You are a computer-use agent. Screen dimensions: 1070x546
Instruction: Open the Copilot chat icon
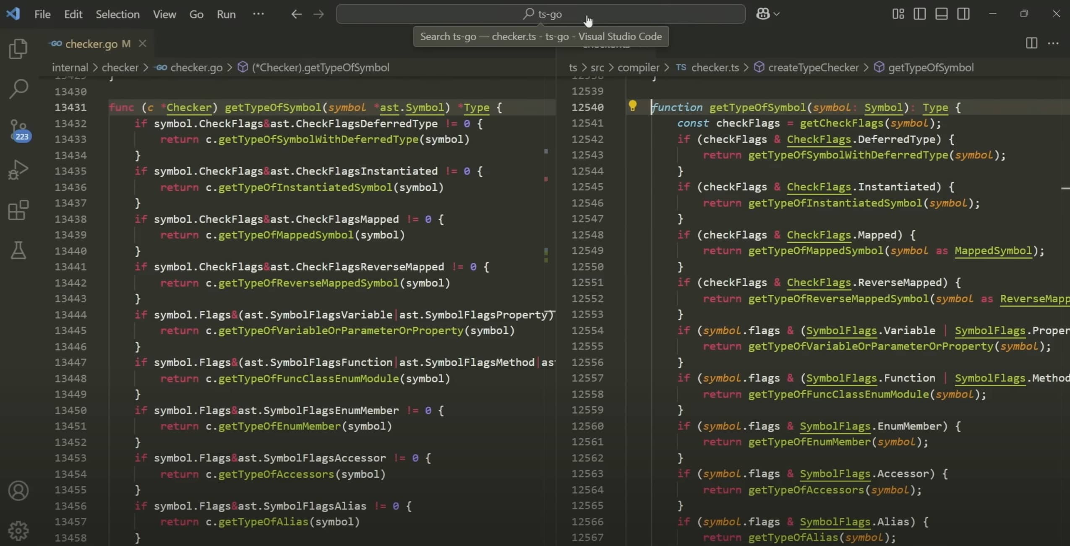pyautogui.click(x=763, y=14)
